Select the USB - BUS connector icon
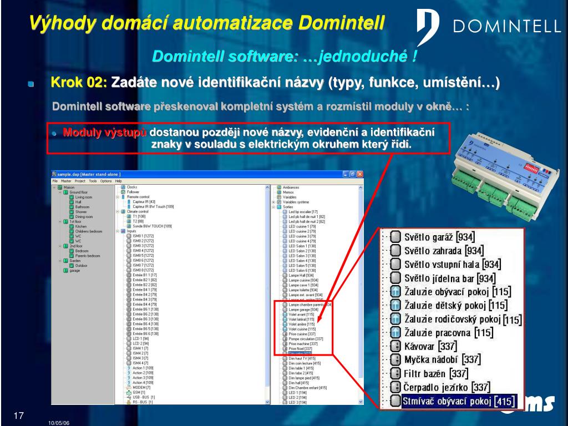This screenshot has width=568, height=426. (129, 397)
